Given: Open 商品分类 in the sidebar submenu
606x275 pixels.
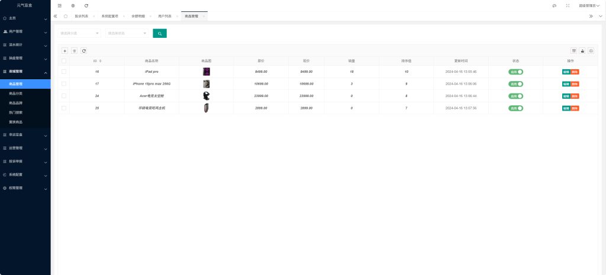Looking at the screenshot, I should pyautogui.click(x=17, y=93).
